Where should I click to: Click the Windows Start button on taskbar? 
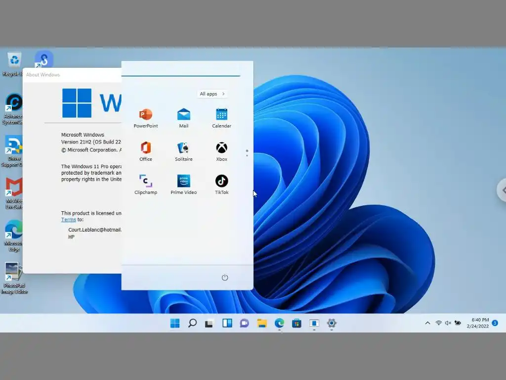[175, 323]
